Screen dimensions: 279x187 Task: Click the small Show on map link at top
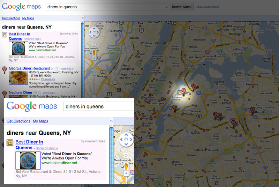(x=33, y=39)
